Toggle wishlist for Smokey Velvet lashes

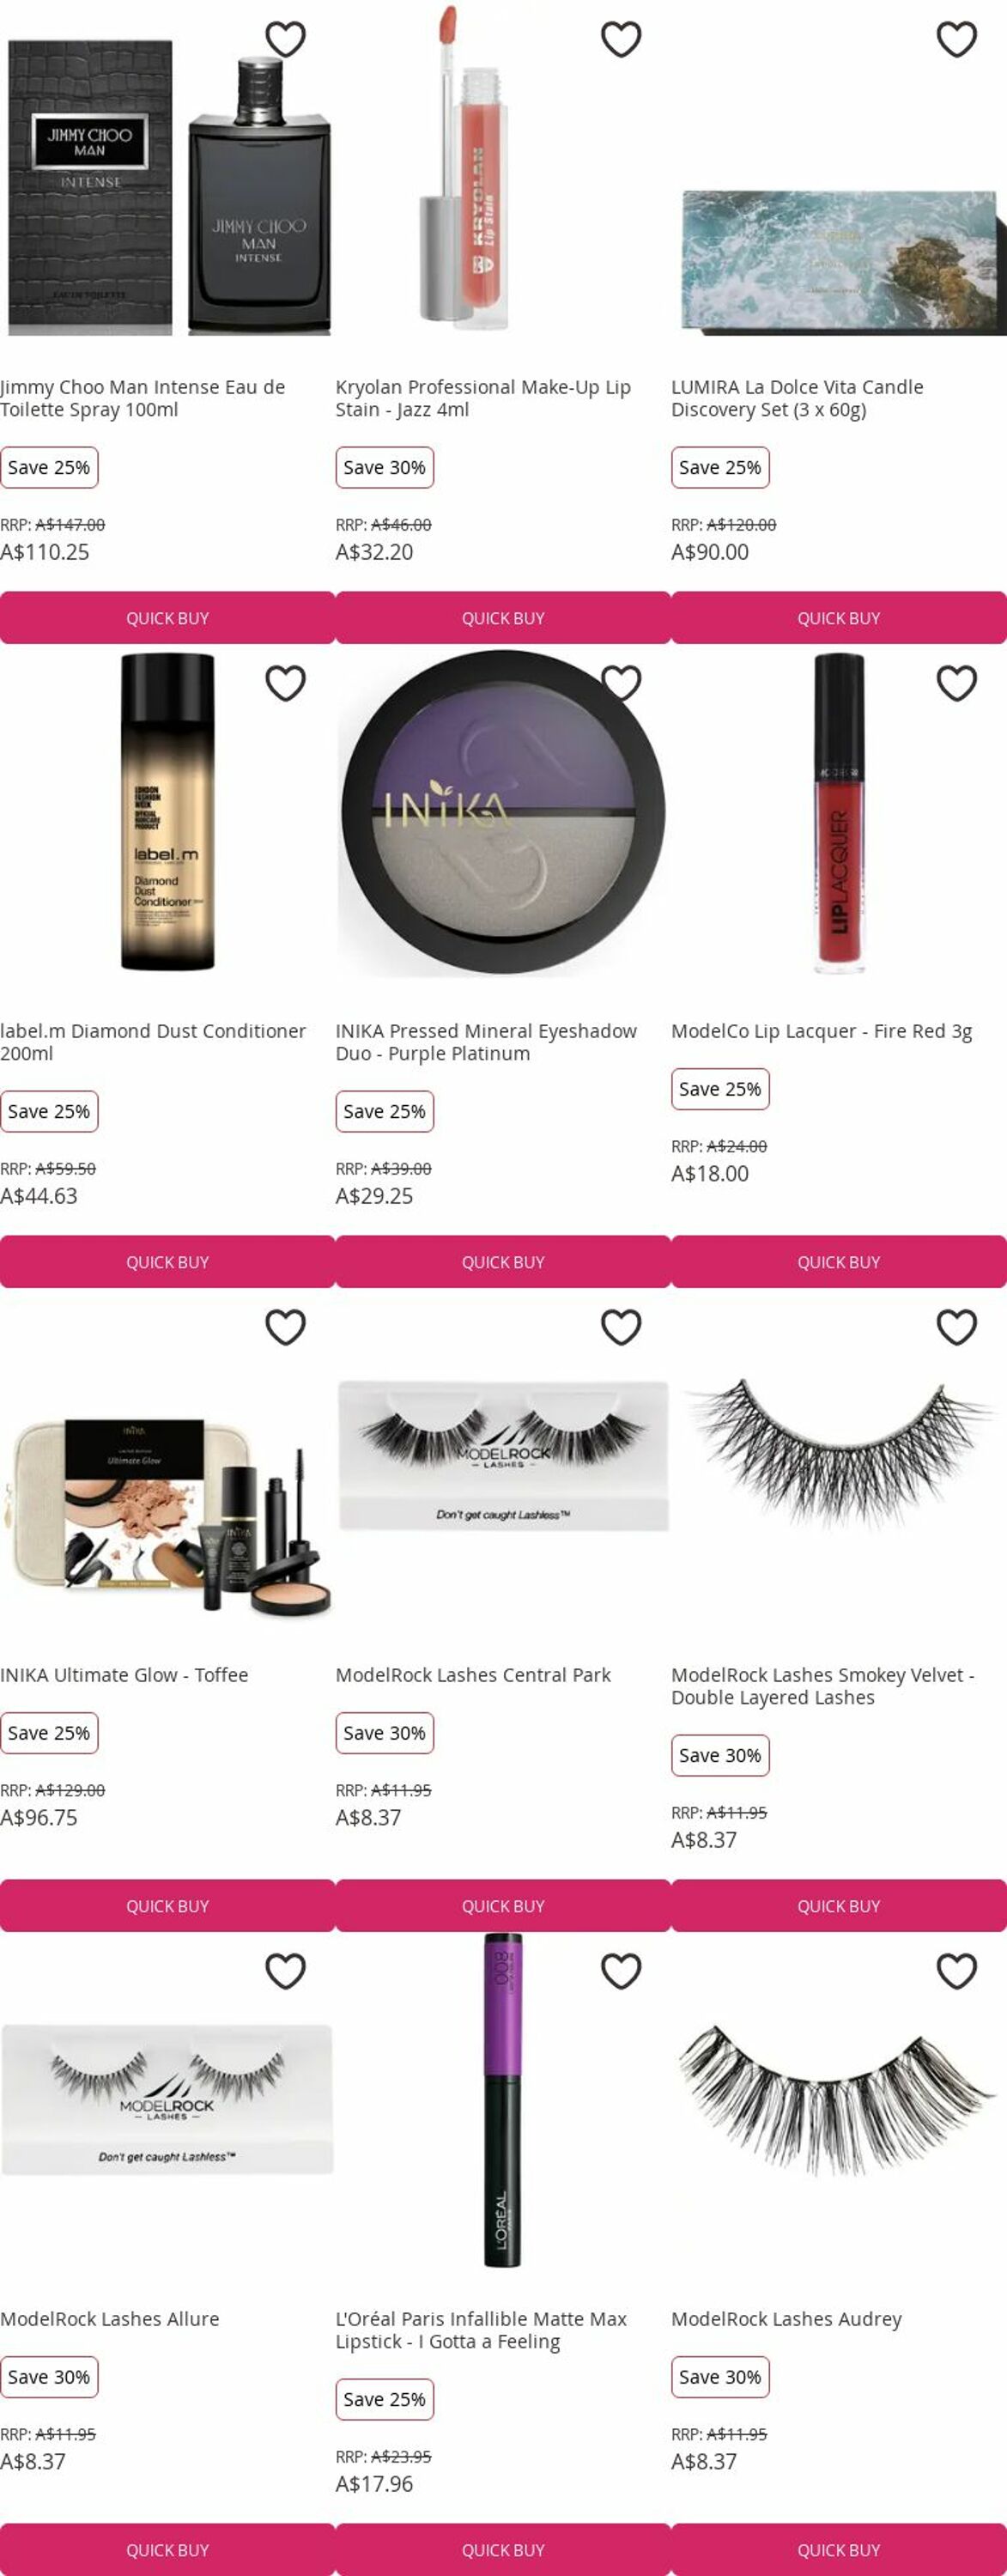coord(956,1327)
